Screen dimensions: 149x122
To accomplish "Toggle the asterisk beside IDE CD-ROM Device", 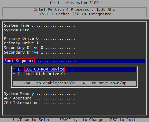I will point(14,69).
